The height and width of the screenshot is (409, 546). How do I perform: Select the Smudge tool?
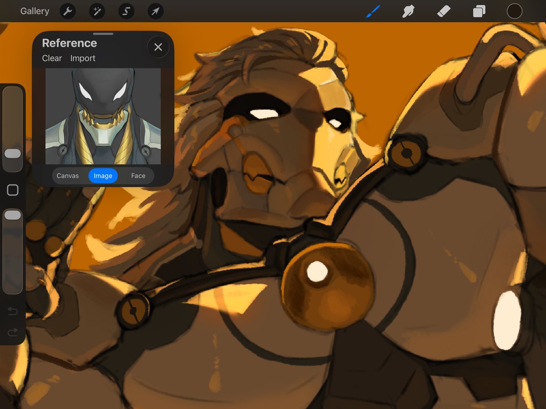[x=408, y=11]
